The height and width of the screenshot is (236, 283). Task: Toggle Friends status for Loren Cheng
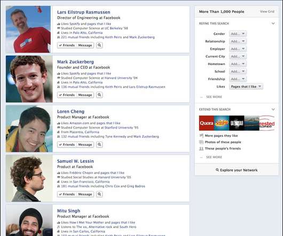pyautogui.click(x=67, y=144)
